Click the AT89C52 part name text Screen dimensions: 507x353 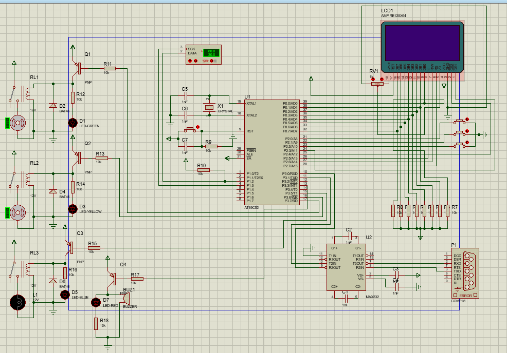(x=251, y=207)
